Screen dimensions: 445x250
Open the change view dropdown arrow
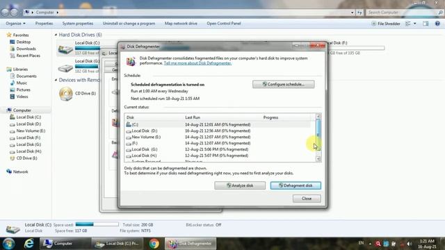(415, 24)
